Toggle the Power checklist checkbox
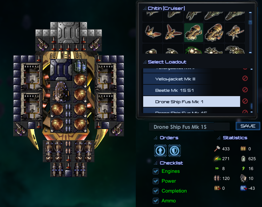 pyautogui.click(x=156, y=181)
